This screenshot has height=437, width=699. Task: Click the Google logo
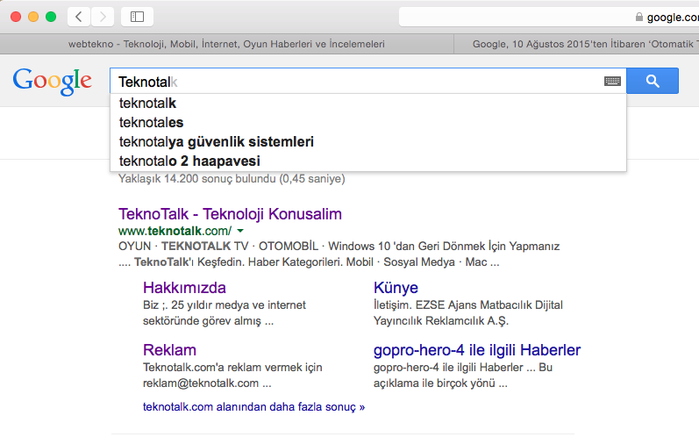(52, 81)
